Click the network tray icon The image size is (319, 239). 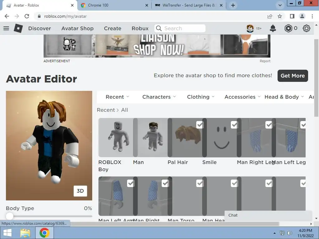tap(282, 233)
